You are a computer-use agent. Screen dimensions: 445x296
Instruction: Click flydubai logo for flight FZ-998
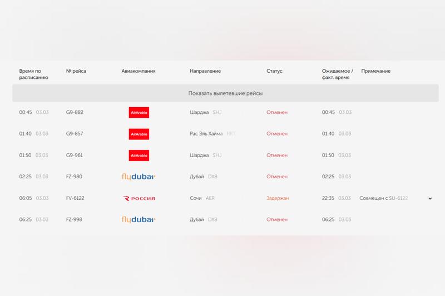[139, 219]
